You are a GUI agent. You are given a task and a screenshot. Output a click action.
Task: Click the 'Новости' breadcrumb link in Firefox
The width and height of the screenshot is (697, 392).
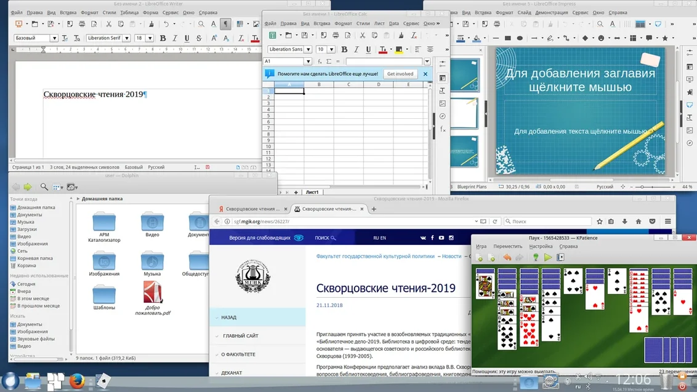451,256
